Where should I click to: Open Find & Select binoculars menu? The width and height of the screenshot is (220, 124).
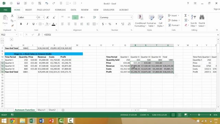[x=202, y=21]
